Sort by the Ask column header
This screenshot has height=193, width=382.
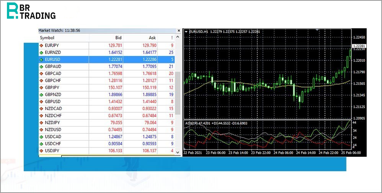(x=152, y=38)
